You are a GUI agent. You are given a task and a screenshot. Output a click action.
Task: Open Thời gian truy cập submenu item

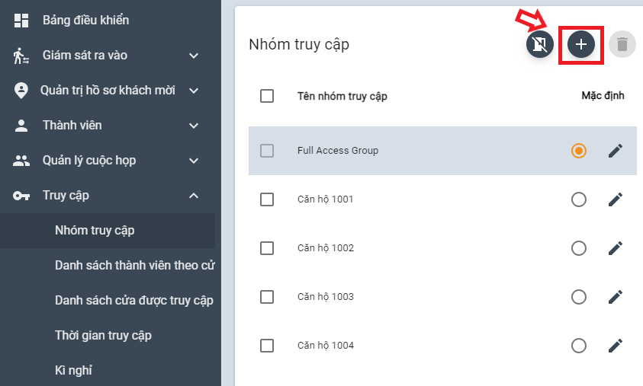click(x=103, y=335)
